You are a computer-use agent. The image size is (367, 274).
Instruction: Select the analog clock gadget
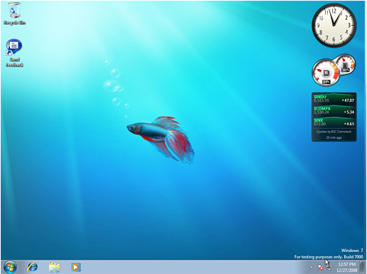334,25
